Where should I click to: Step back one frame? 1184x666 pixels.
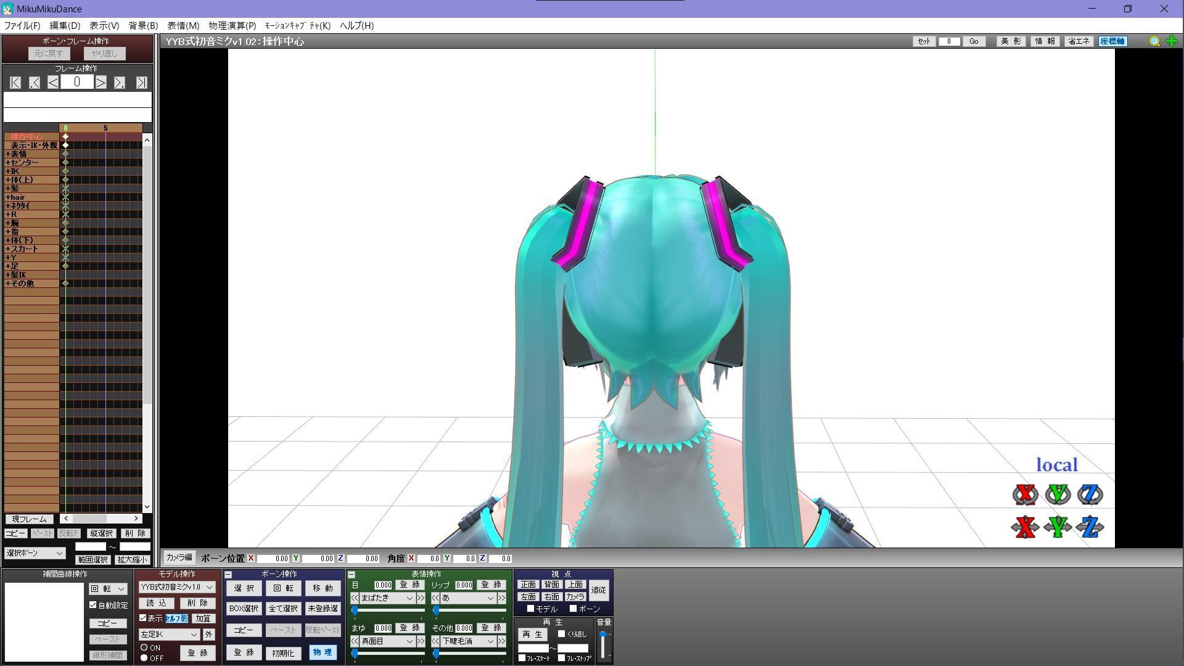click(53, 83)
